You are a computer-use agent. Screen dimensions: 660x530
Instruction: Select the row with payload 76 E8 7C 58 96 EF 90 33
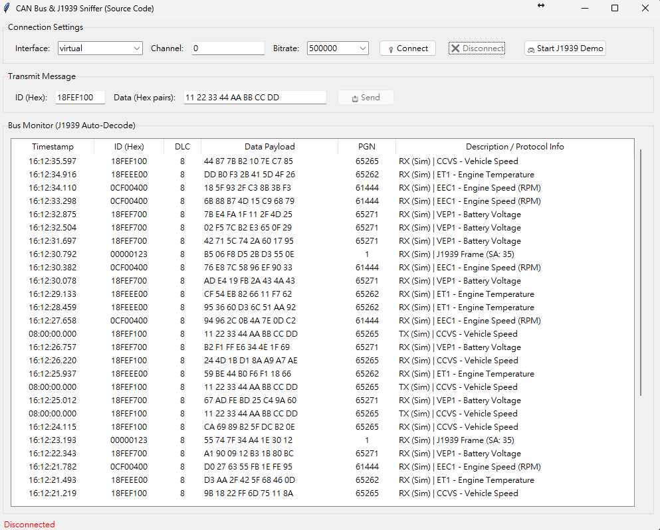(322, 268)
